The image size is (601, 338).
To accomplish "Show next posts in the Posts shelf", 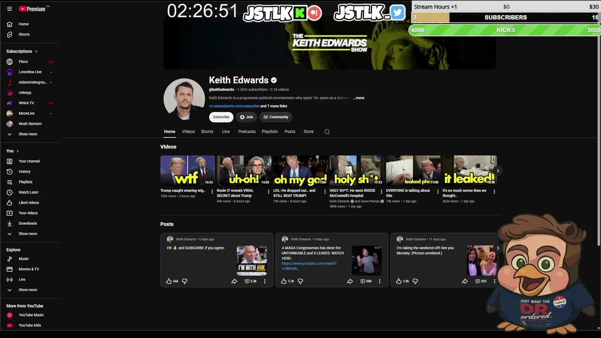I will point(498,248).
